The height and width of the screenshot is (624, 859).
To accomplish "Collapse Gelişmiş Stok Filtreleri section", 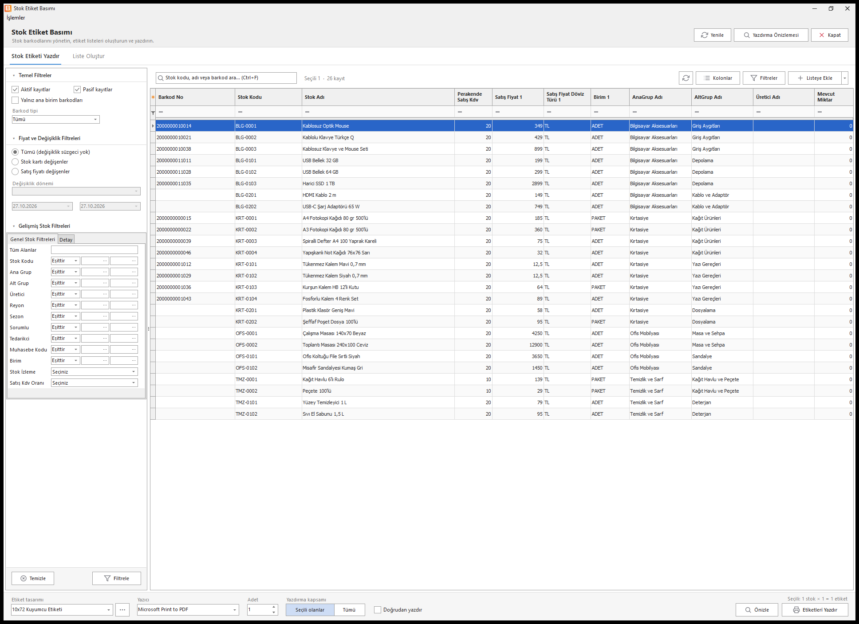I will 14,226.
